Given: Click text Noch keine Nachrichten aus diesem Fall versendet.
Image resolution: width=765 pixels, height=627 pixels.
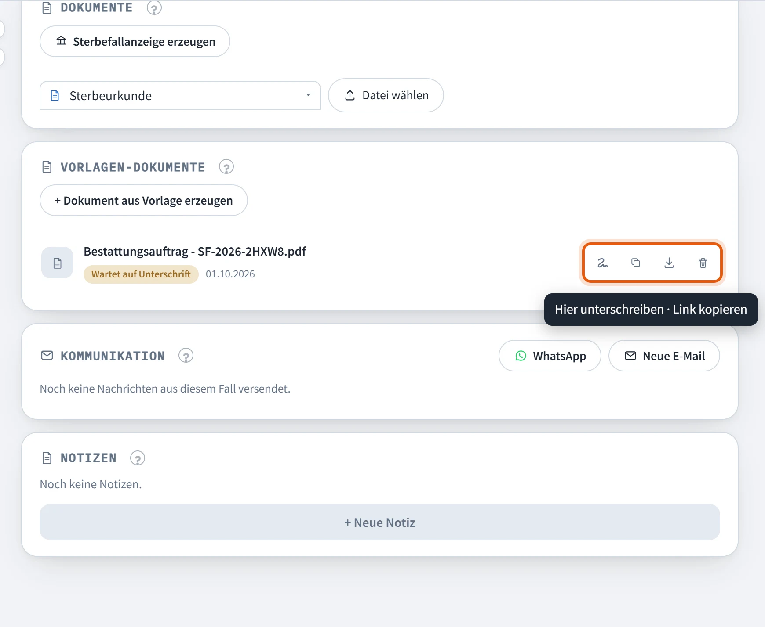Looking at the screenshot, I should [165, 389].
